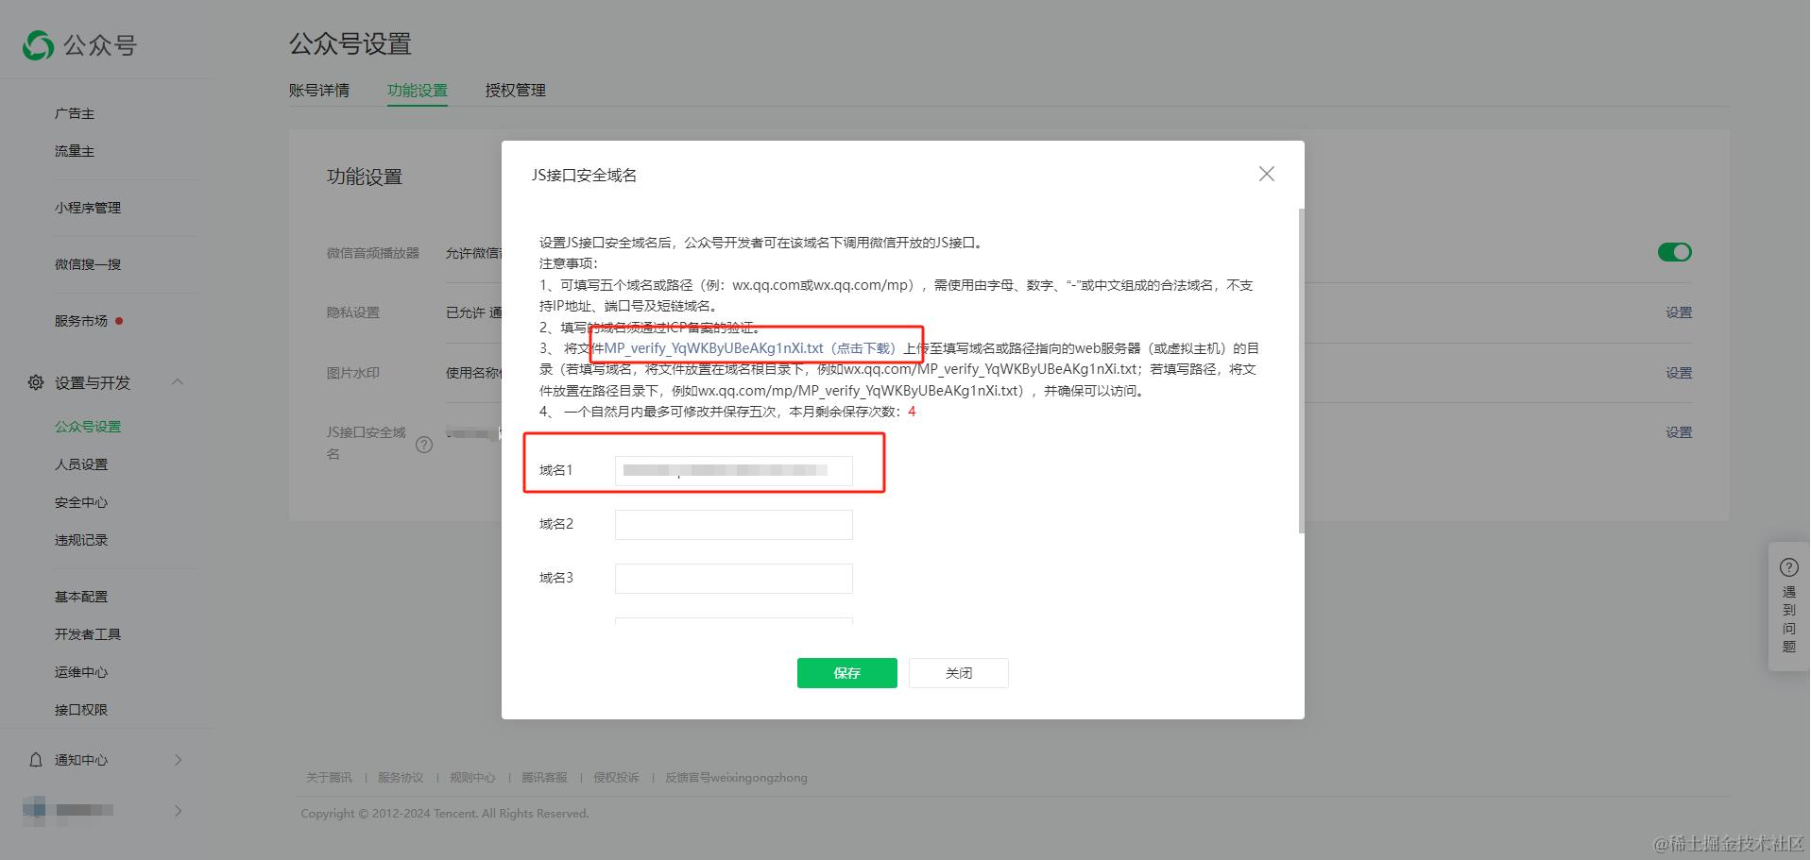
Task: Open the 规则中心 footer link
Action: 472,778
